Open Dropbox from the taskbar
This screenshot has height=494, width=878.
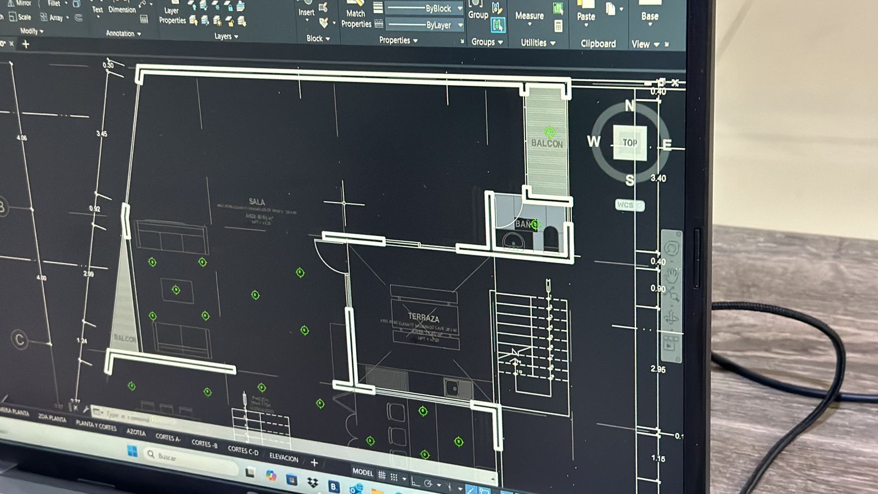[x=312, y=482]
